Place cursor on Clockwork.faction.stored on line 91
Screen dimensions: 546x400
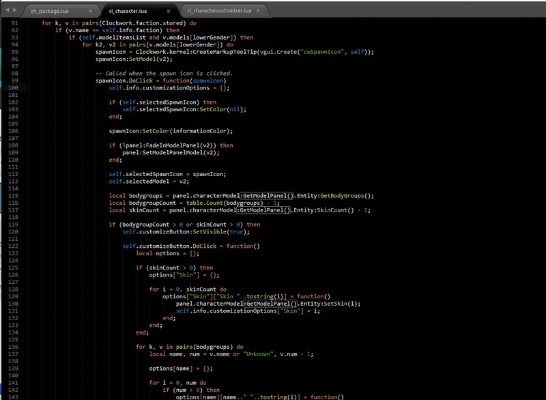(142, 23)
